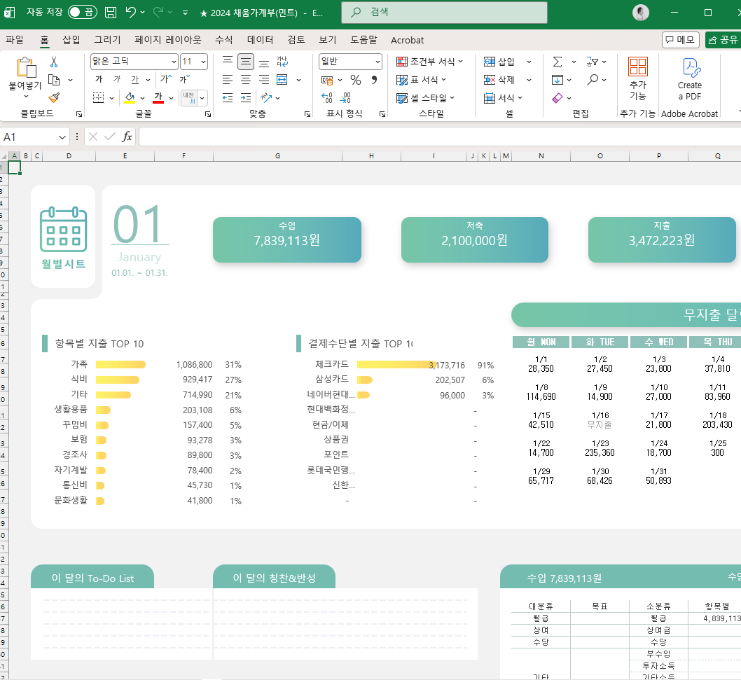Expand Format as Table menu
Image resolution: width=741 pixels, height=680 pixels.
[x=421, y=80]
